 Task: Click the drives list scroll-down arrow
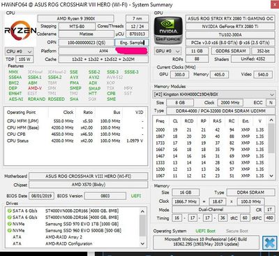coord(143,243)
